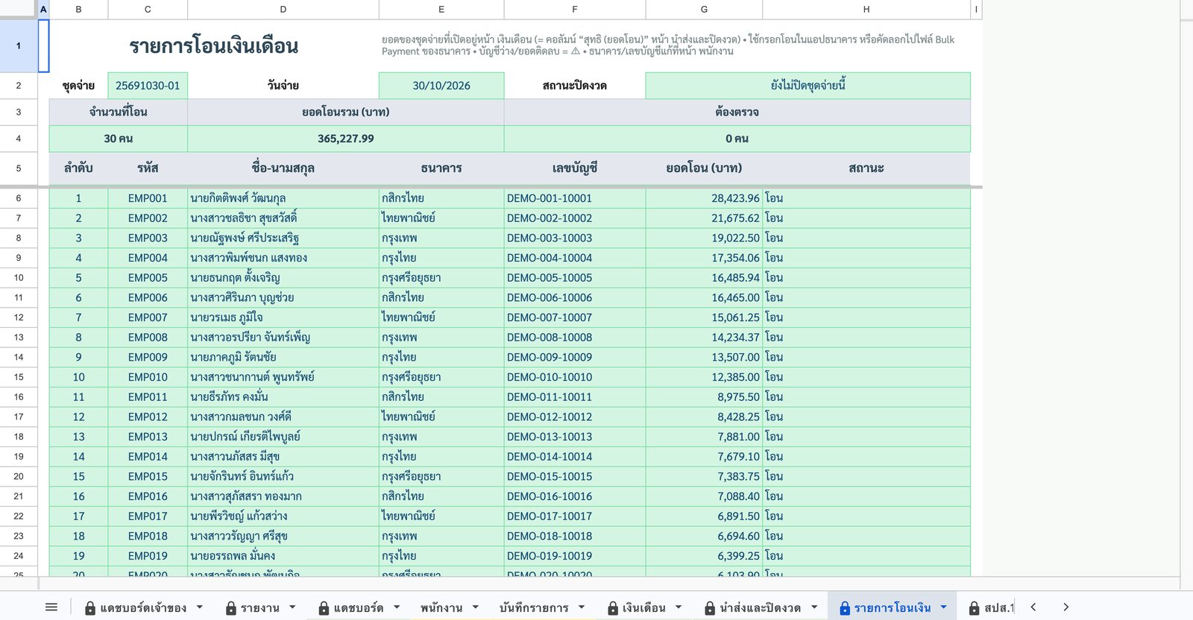Open the all sheets list menu
Image resolution: width=1193 pixels, height=620 pixels.
coord(51,607)
